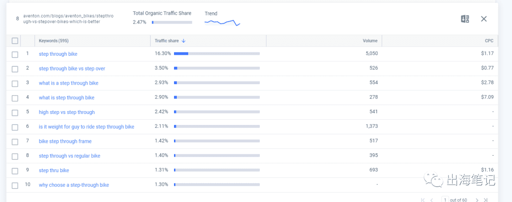Tick the checkbox for step thru bike

coord(15,171)
